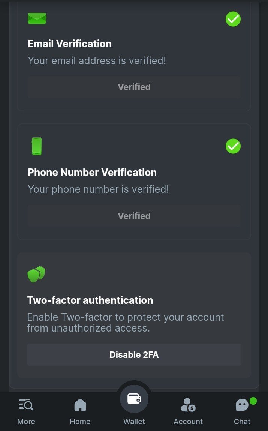Open the More search menu icon
268x431 pixels.
26,405
